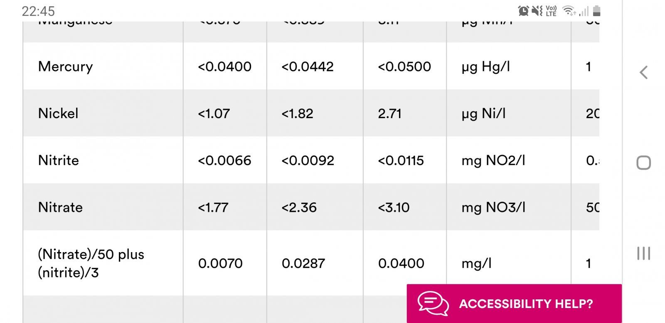Select the Nickel row label

pyautogui.click(x=58, y=113)
